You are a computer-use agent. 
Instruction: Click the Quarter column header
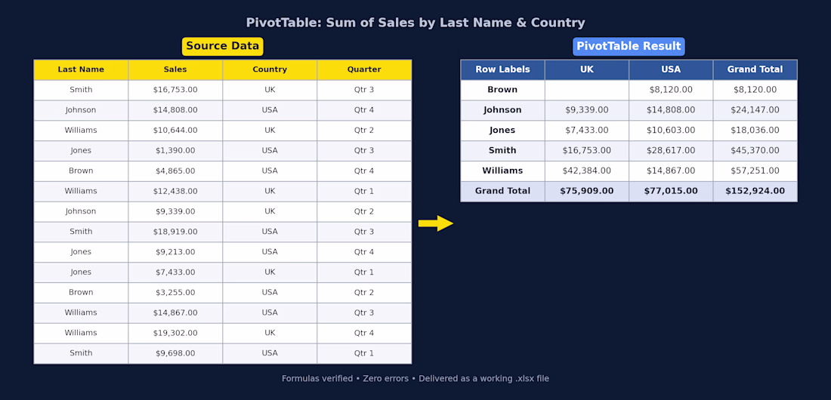coord(364,69)
